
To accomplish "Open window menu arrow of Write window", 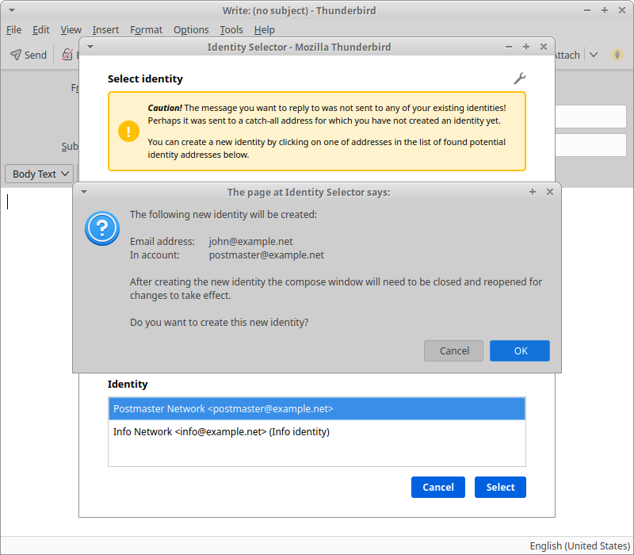I will (12, 10).
